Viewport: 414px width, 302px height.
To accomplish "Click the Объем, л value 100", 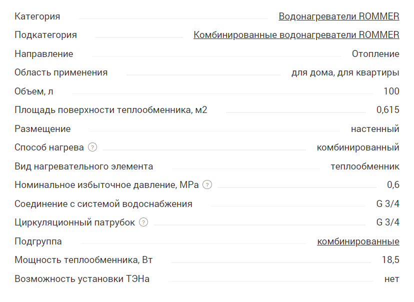I will [391, 91].
